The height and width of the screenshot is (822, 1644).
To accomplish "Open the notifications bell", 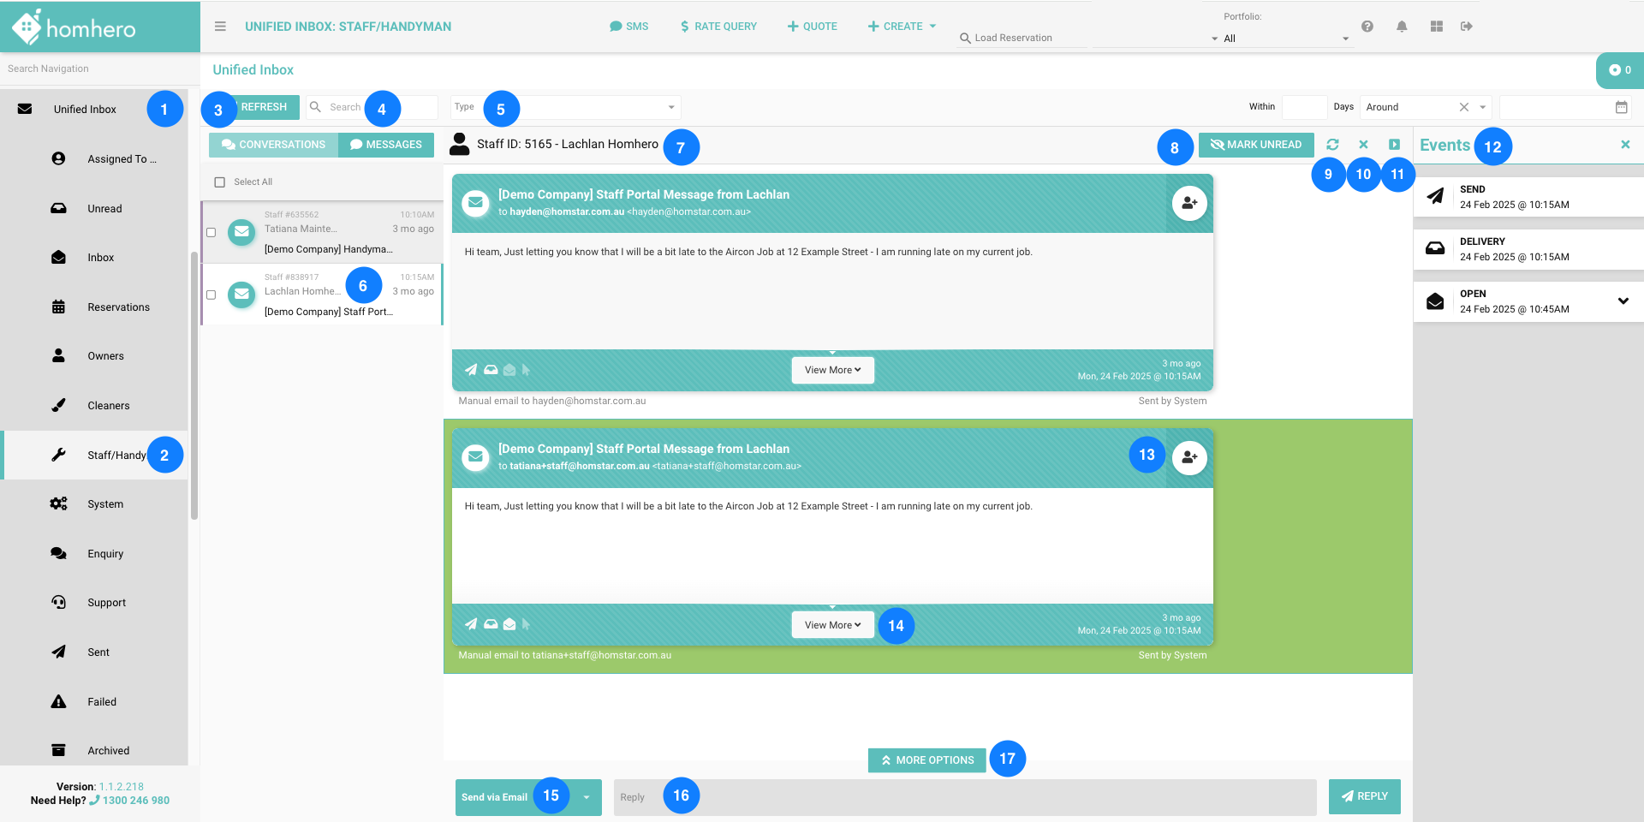I will click(x=1402, y=27).
